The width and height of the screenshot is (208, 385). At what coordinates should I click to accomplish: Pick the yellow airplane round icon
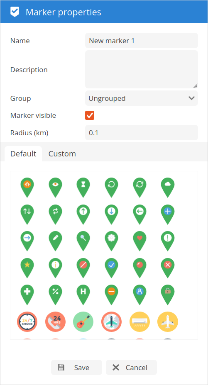tap(168, 322)
